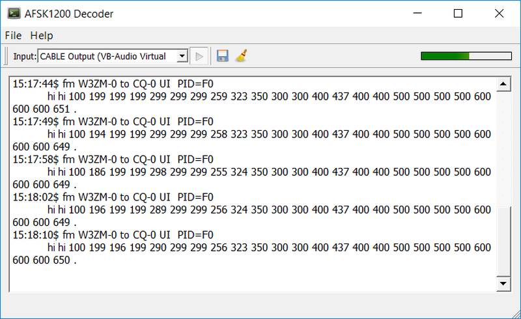Click the 15:18:02$ packet header line
The height and width of the screenshot is (319, 521).
(x=113, y=197)
